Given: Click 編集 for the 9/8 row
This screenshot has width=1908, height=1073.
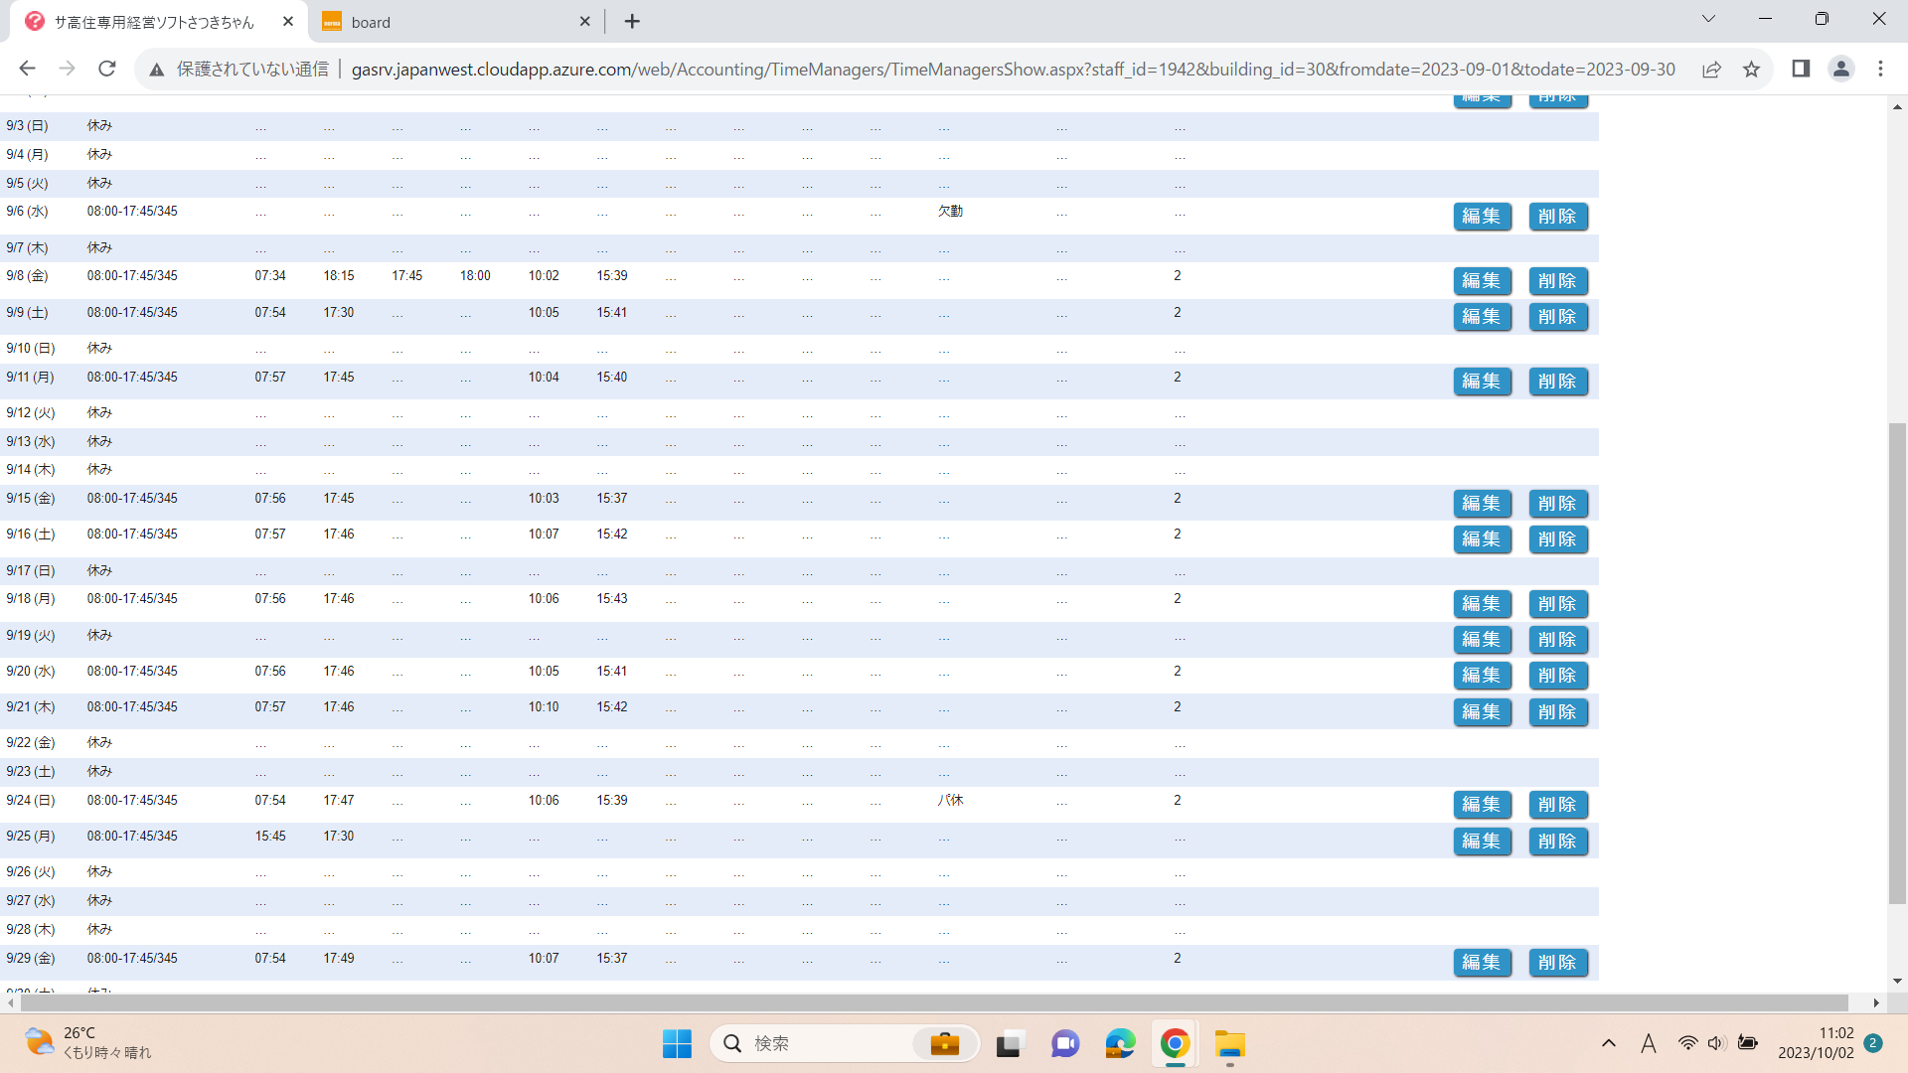Looking at the screenshot, I should 1481,281.
